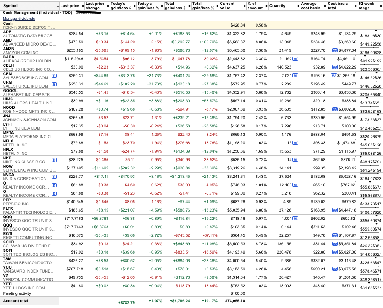
Task: Click the M badge next to CRM quantity 7.021
Action: click(295, 76)
